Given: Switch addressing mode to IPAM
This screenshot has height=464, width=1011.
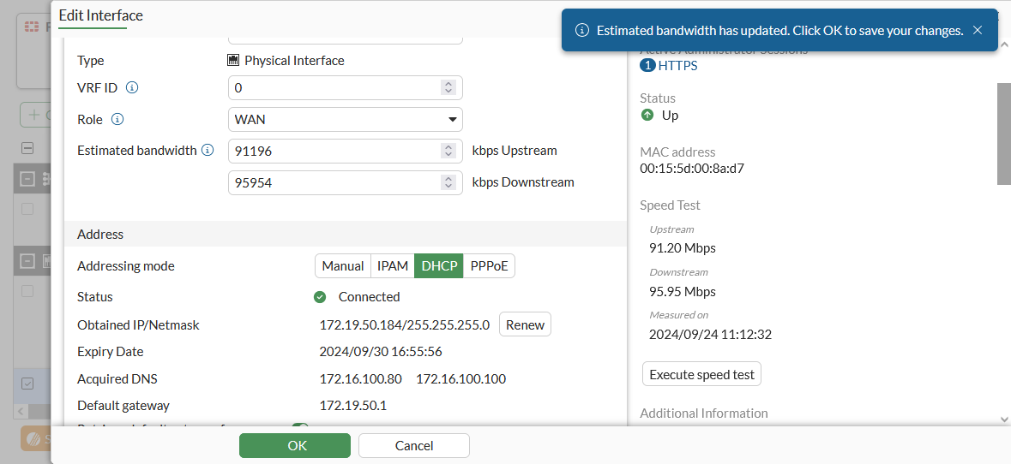Looking at the screenshot, I should (393, 266).
